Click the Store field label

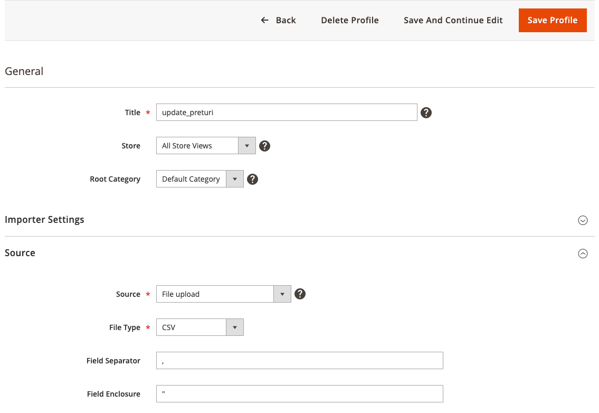click(x=131, y=146)
